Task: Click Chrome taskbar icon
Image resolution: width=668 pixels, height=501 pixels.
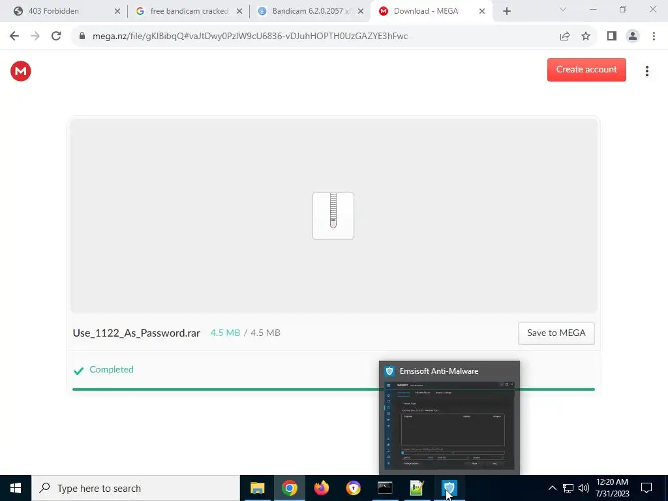Action: [289, 488]
